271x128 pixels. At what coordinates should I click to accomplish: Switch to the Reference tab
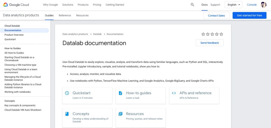click(x=65, y=15)
